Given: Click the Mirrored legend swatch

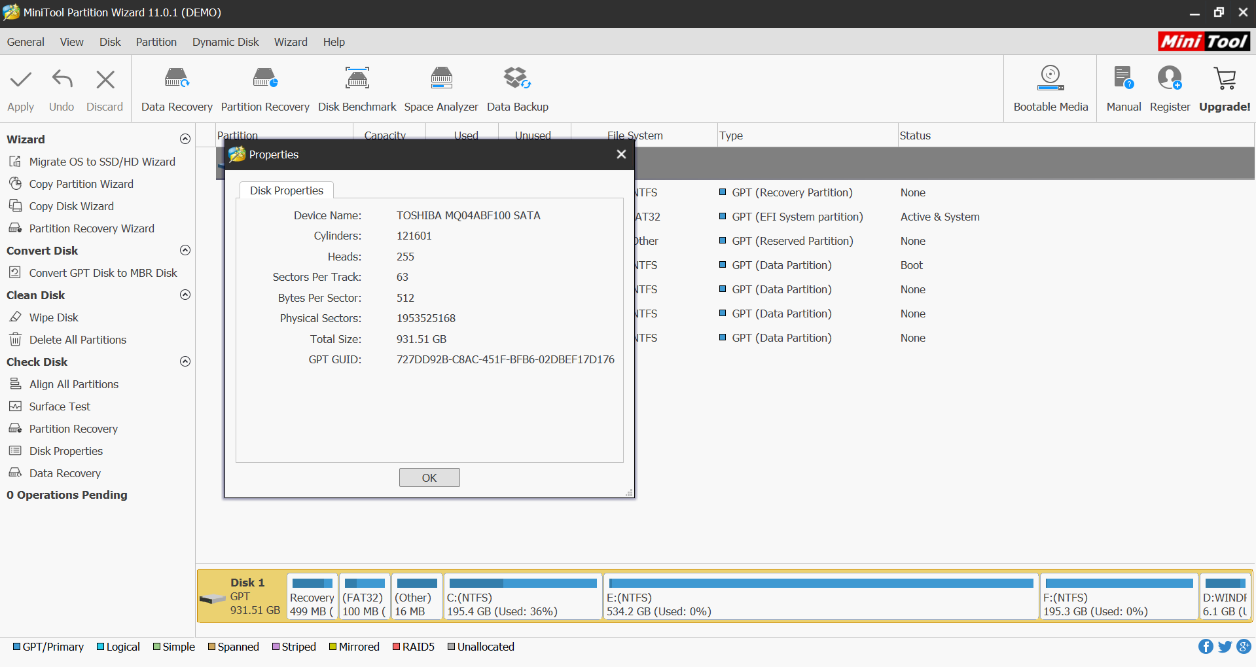Looking at the screenshot, I should click(x=332, y=647).
